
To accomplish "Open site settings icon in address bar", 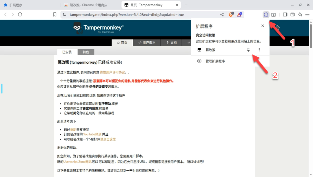I will click(x=64, y=14).
